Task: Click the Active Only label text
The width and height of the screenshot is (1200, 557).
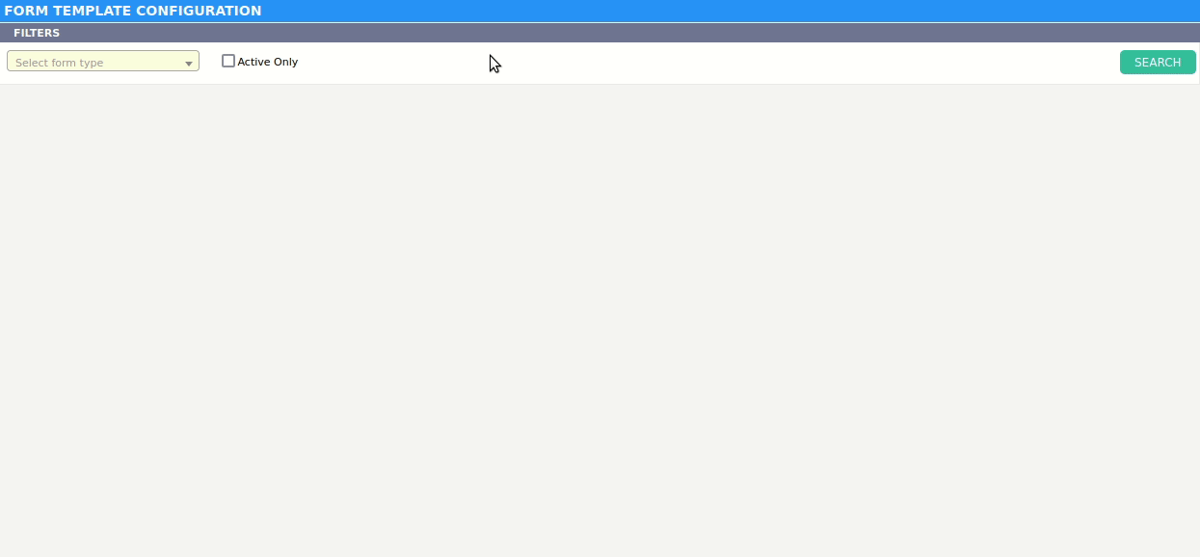Action: tap(268, 62)
